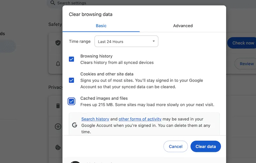Viewport: 256px width, 163px height.
Task: Click the Frees up 215 MB description text
Action: point(147,105)
